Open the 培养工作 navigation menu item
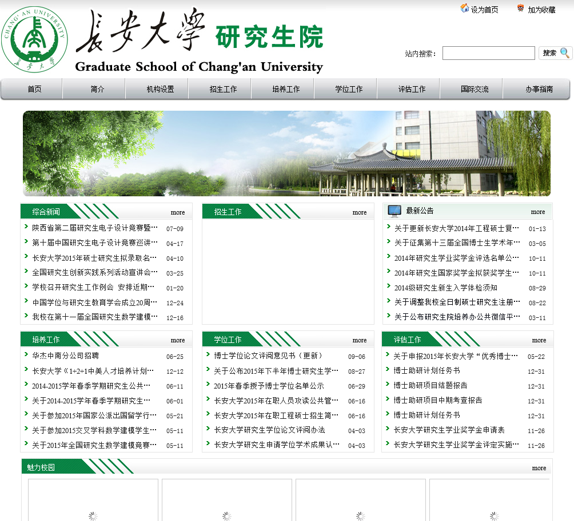574x521 pixels. [x=286, y=89]
